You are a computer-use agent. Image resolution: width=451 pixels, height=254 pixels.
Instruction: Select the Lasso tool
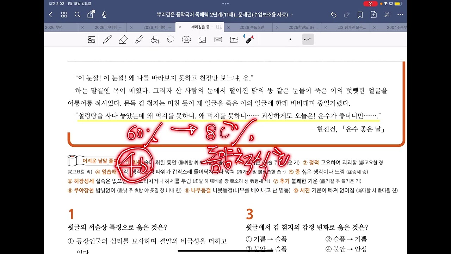171,40
